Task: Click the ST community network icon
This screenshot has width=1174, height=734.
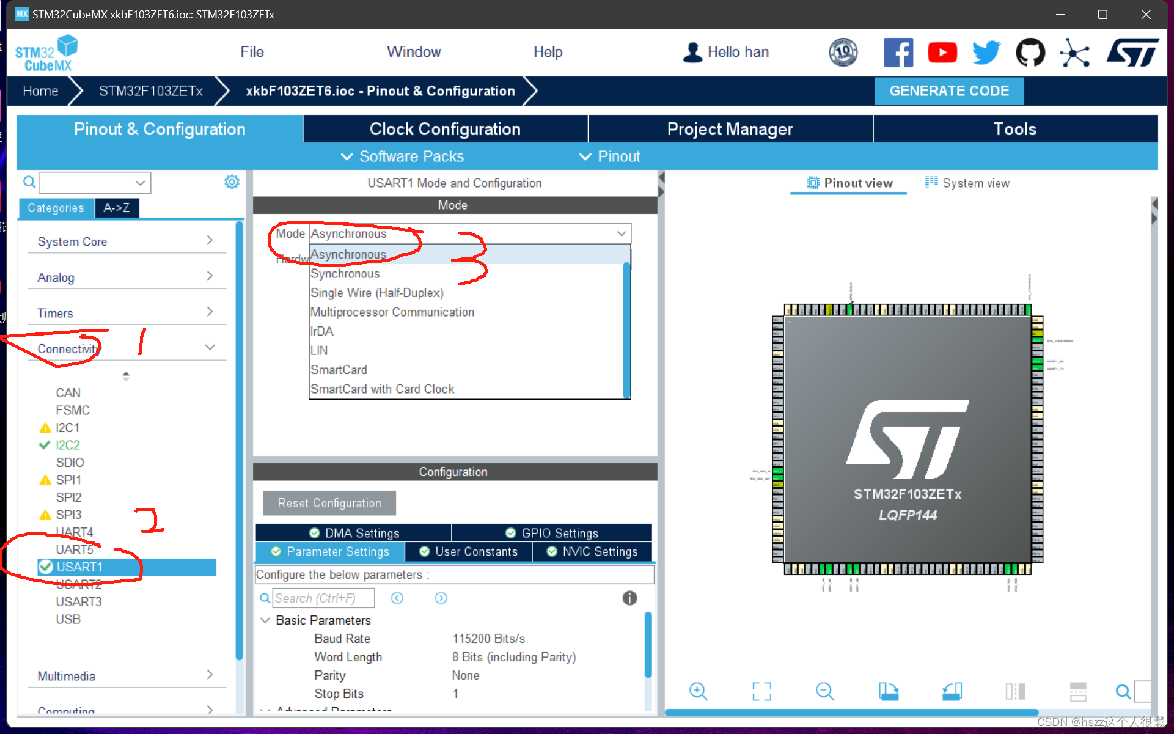Action: (x=1074, y=53)
